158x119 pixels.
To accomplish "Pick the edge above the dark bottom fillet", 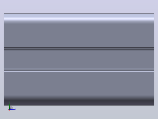I will pos(79,95).
